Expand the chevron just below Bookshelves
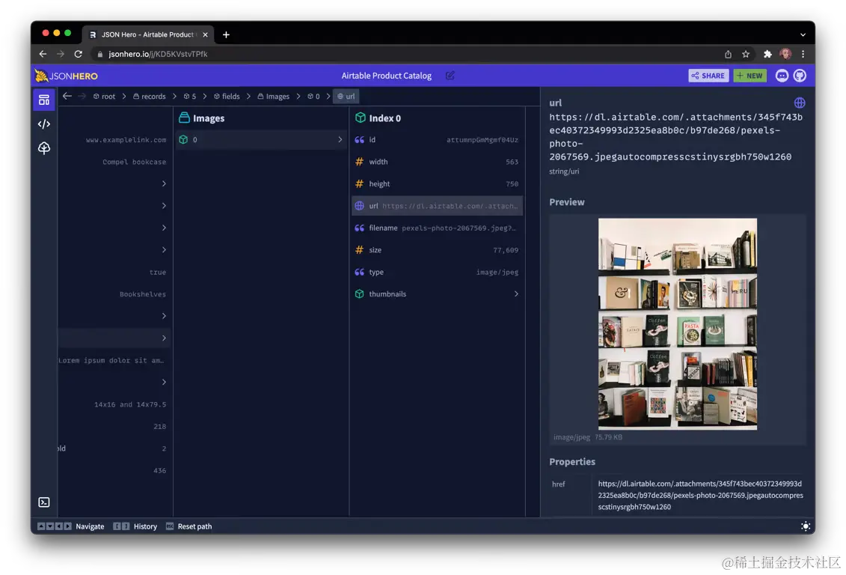Viewport: 846px width, 575px height. [x=164, y=316]
